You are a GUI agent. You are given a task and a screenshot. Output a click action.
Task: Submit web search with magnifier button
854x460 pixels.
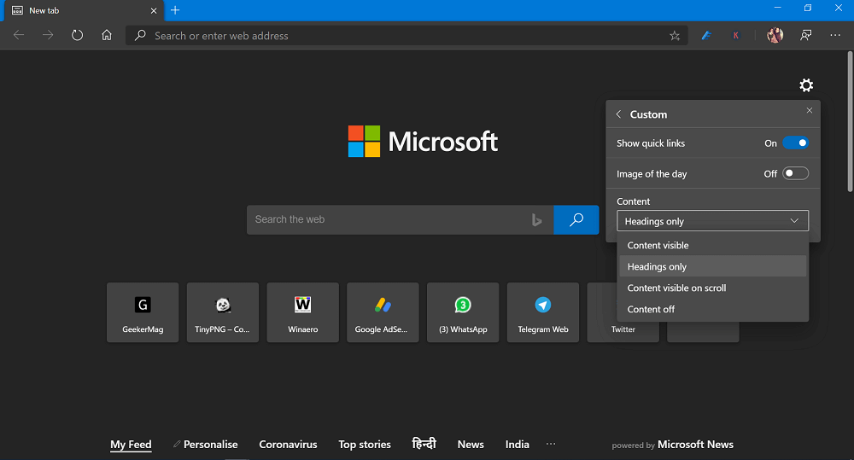[576, 220]
